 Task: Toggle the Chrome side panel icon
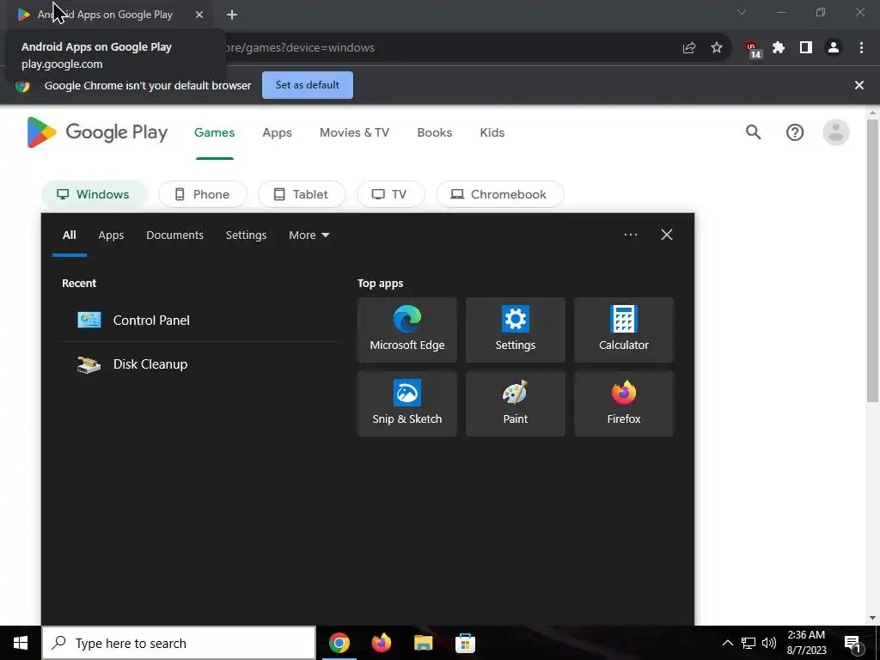point(806,48)
